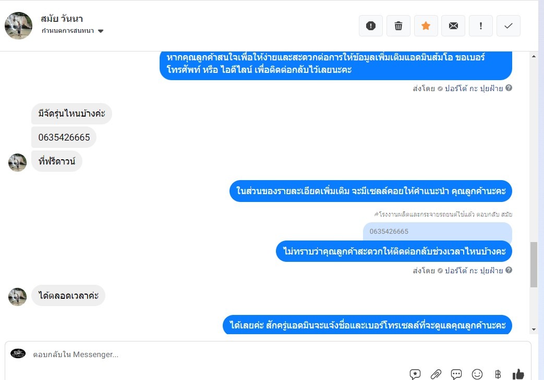The width and height of the screenshot is (544, 380).
Task: Request payment with baht currency icon
Action: (x=498, y=374)
